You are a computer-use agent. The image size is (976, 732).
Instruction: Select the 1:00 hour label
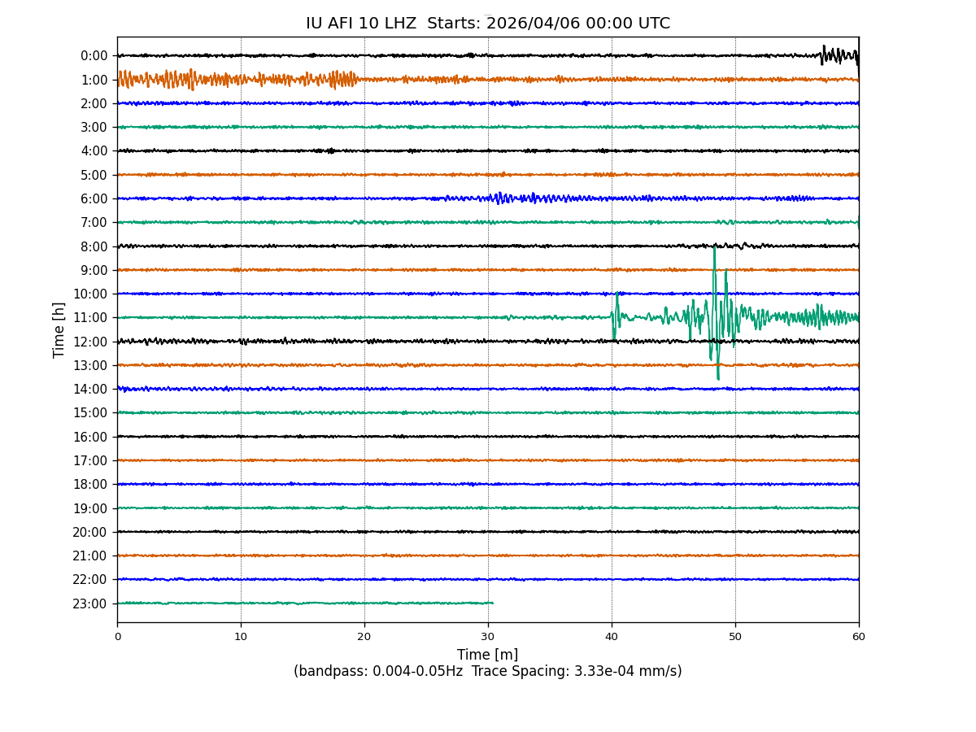94,80
